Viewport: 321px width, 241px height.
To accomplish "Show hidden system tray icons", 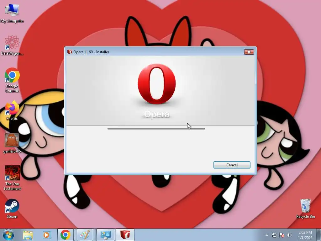I will [266, 235].
